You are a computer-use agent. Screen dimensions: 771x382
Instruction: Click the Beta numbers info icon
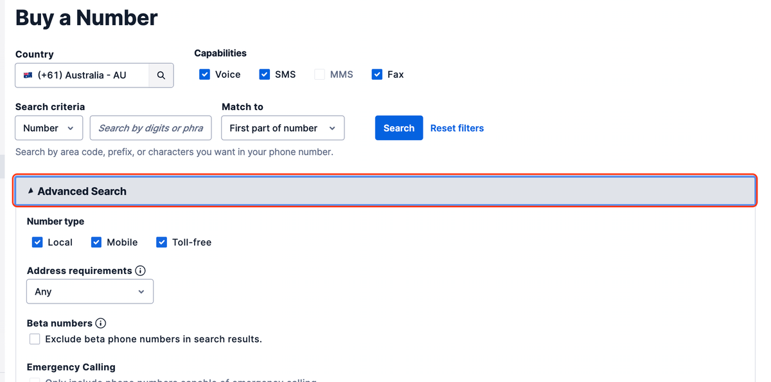click(102, 323)
